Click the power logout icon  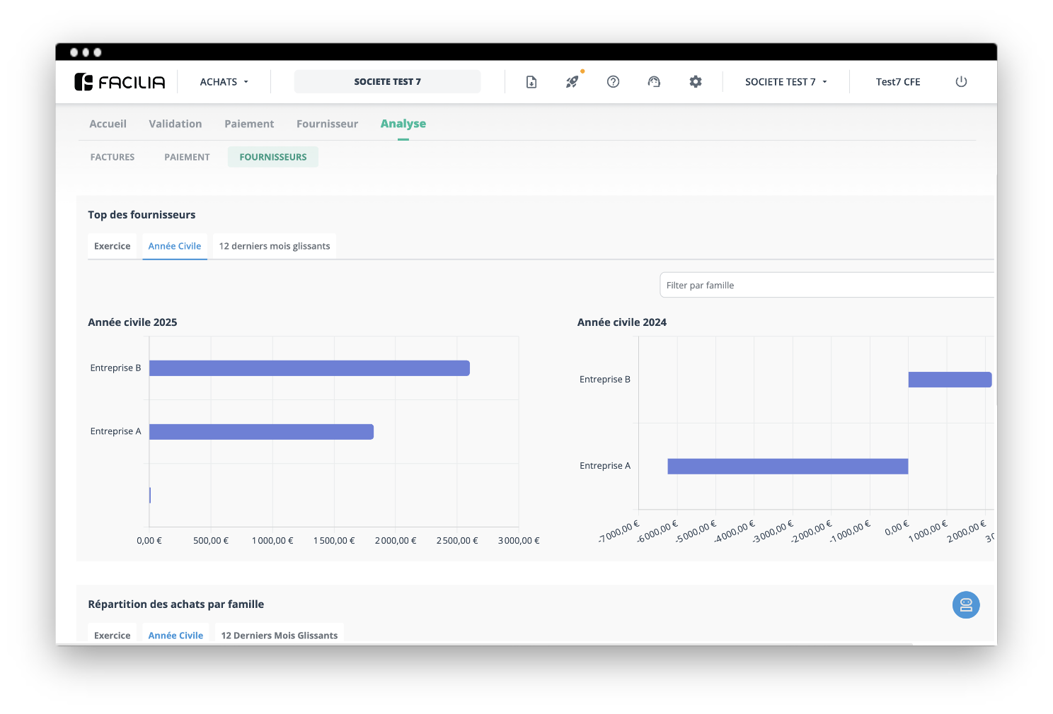(961, 82)
